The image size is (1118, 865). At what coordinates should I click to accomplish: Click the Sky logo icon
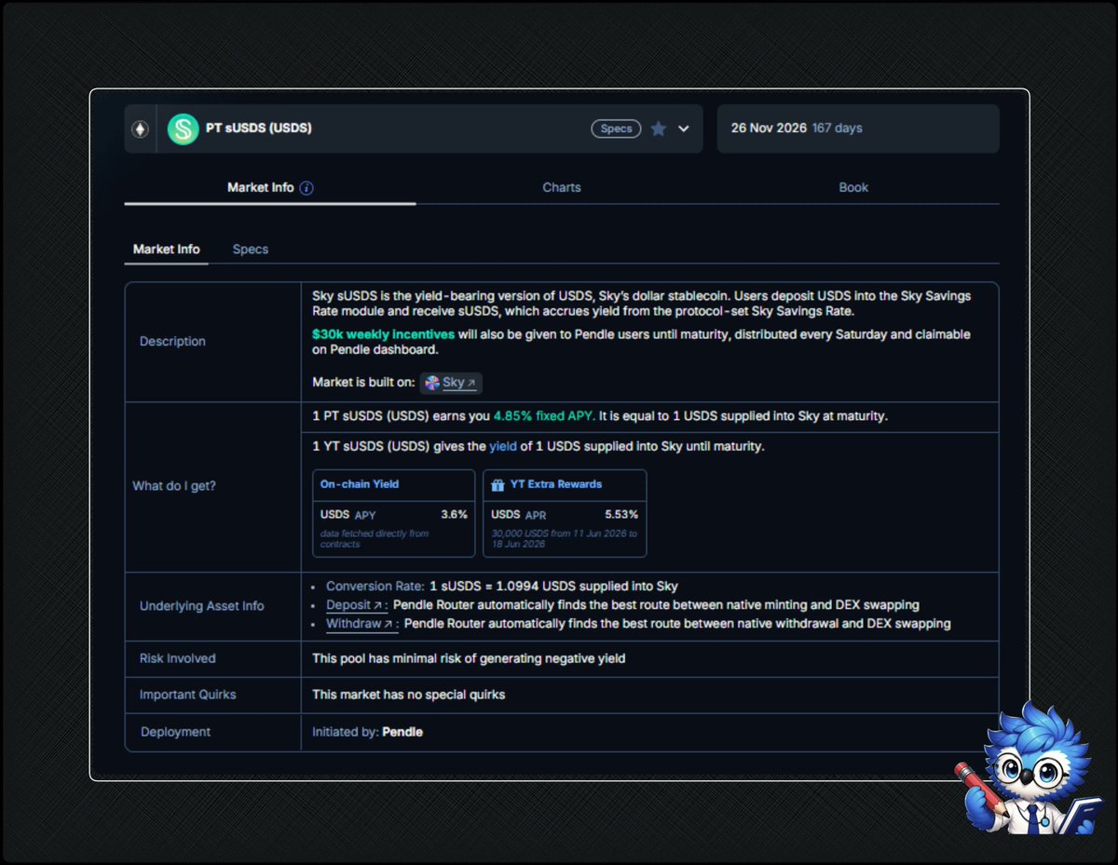432,383
